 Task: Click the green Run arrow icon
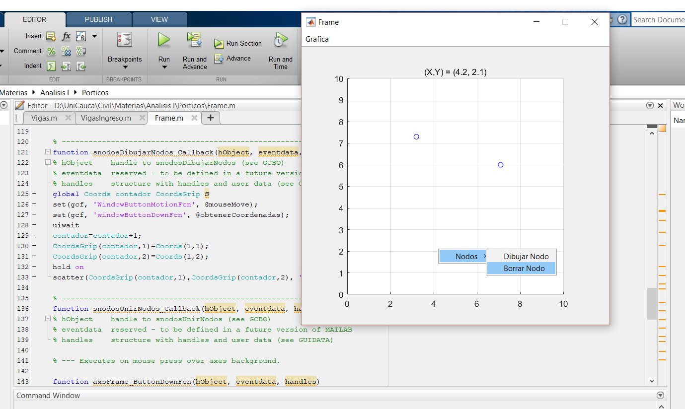[164, 40]
